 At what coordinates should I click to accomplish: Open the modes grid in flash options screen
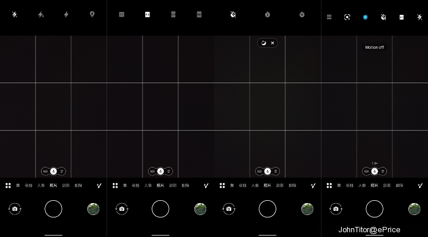click(8, 185)
